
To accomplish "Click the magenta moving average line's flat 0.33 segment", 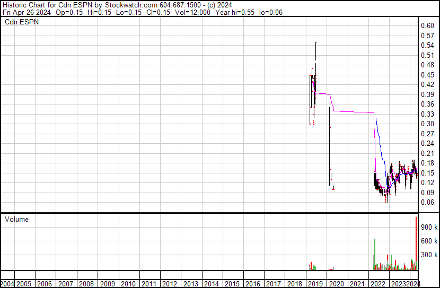I will tap(354, 112).
